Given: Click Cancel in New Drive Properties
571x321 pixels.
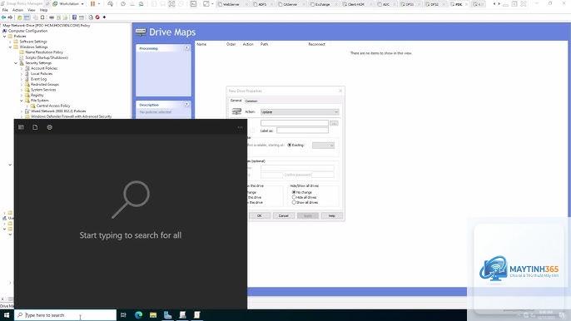Looking at the screenshot, I should coord(284,216).
